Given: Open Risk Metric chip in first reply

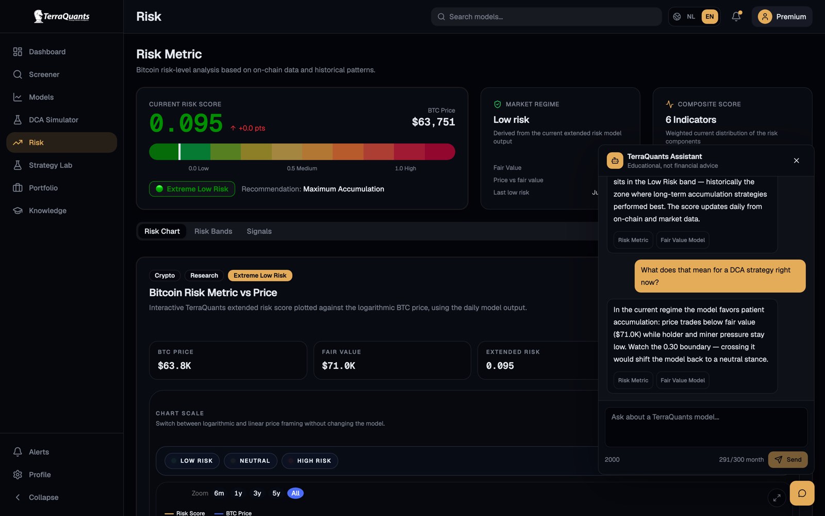Looking at the screenshot, I should coord(633,240).
